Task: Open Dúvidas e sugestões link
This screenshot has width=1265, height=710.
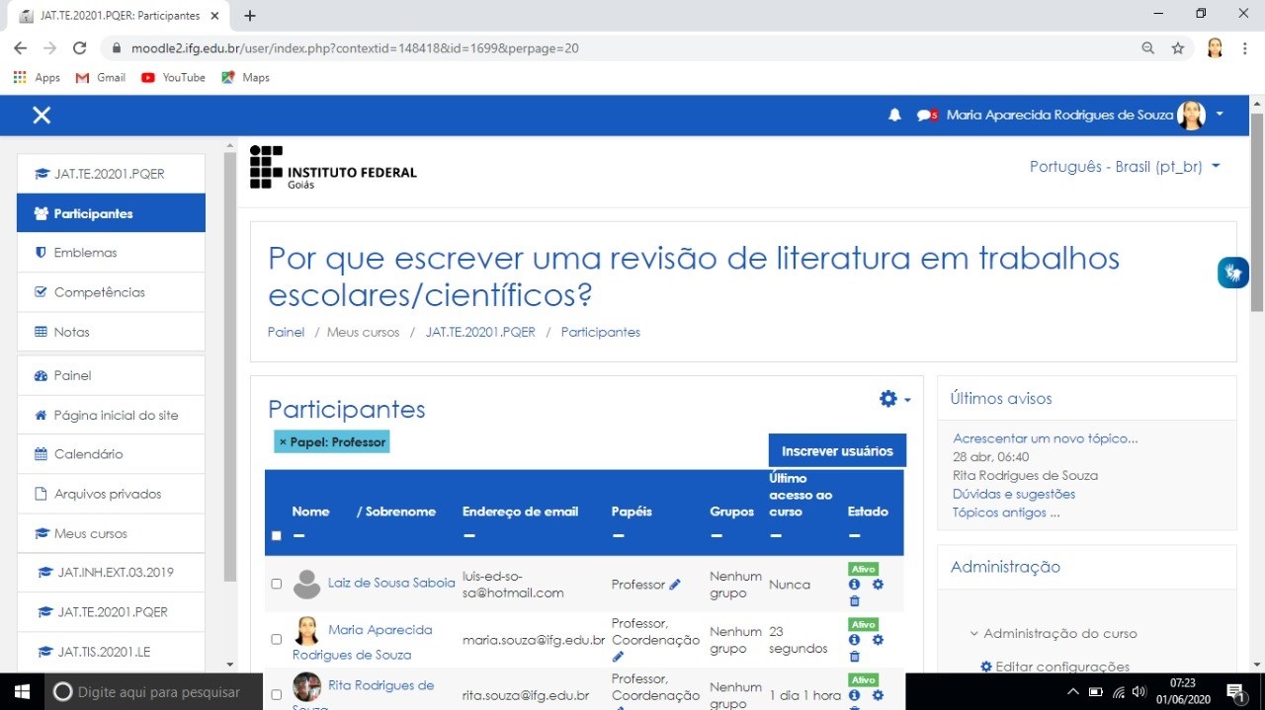Action: 1014,494
